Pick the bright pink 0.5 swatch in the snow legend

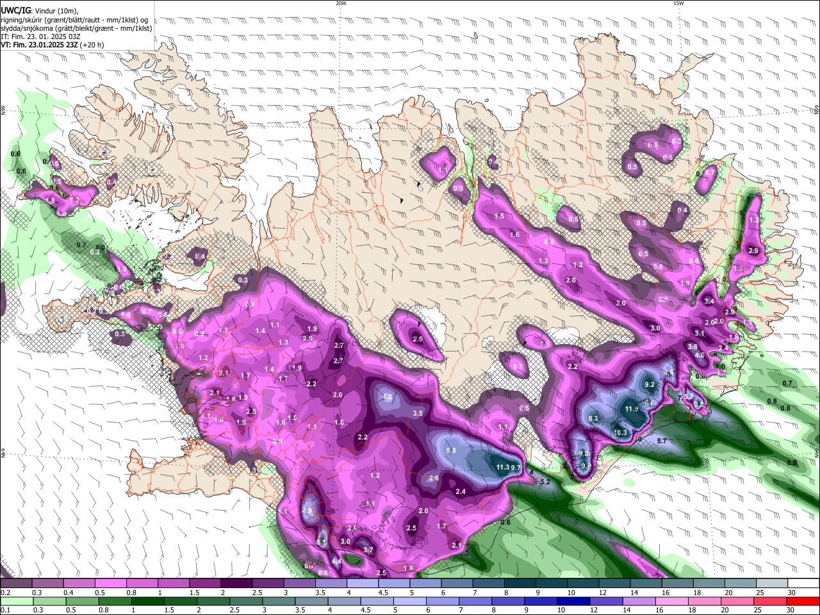coord(110,584)
